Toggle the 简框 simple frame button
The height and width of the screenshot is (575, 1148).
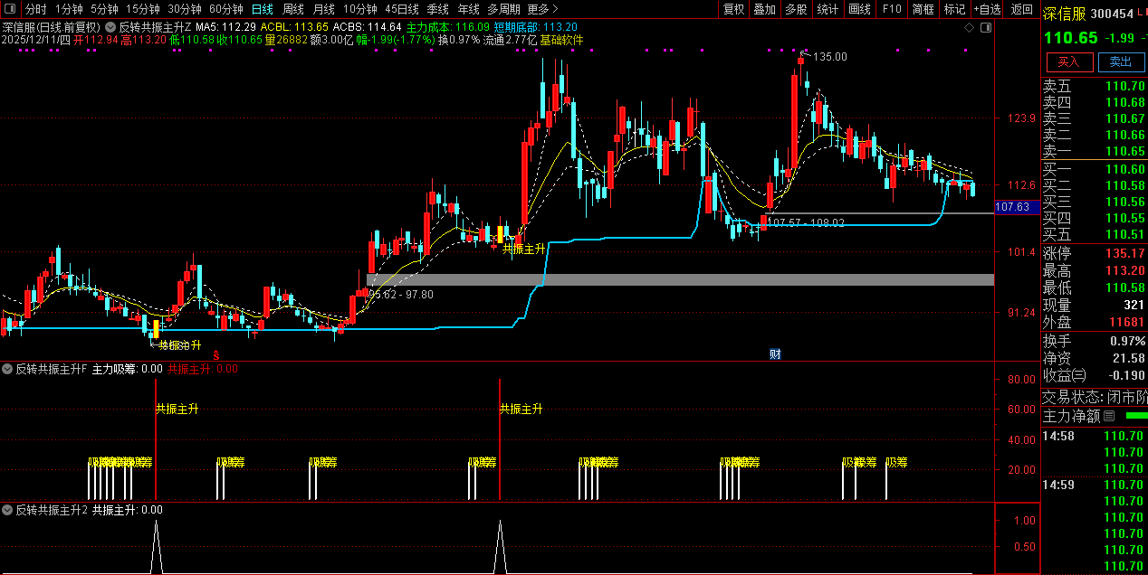coord(923,9)
